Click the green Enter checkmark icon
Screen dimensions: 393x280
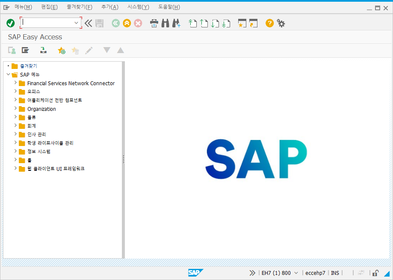click(x=11, y=23)
